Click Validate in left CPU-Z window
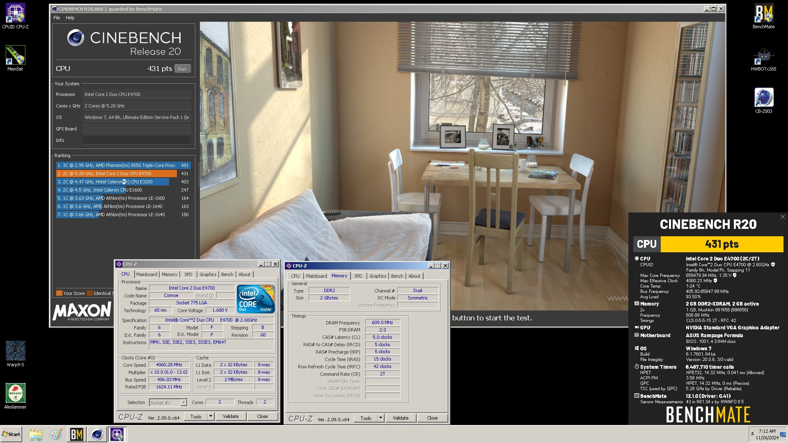This screenshot has width=788, height=443. pos(231,416)
